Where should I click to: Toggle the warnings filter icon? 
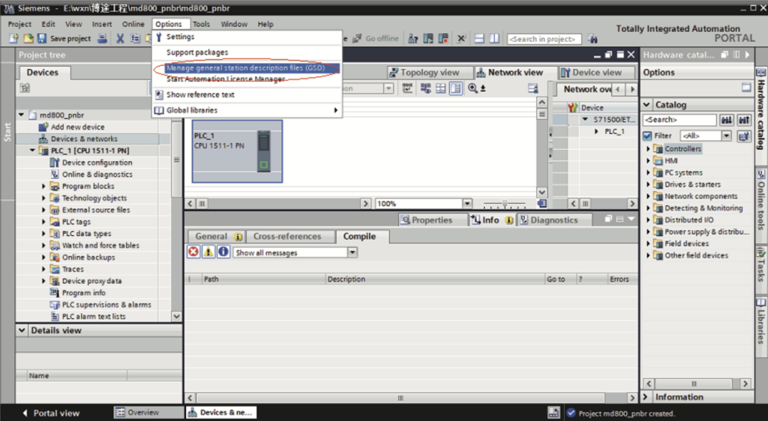pos(208,252)
